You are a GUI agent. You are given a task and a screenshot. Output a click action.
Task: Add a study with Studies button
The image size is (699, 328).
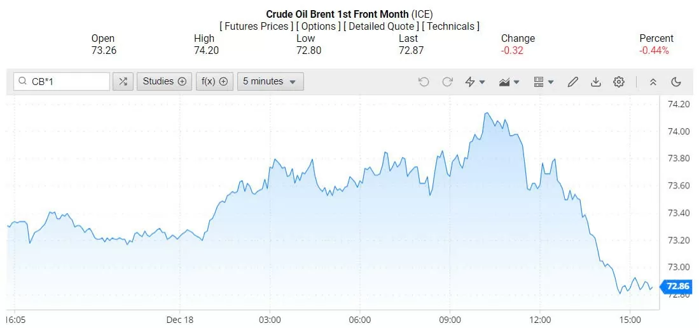[x=164, y=81]
